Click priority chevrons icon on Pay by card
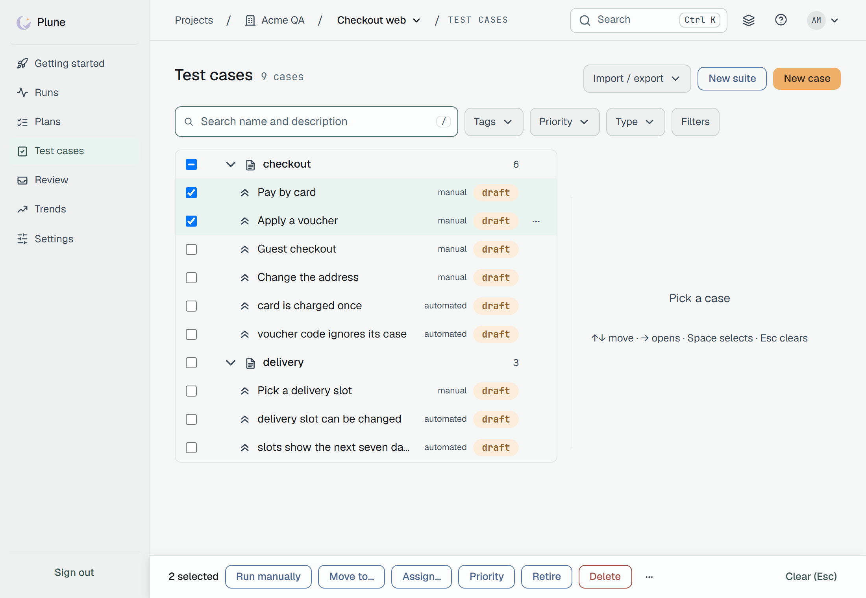This screenshot has height=598, width=866. click(245, 192)
